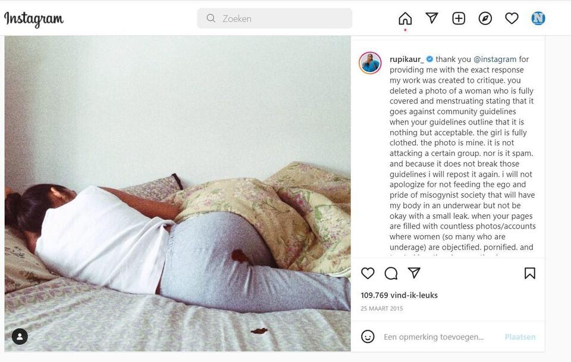Viewport: 571px width, 362px height.
Task: Like the post with heart icon
Action: point(368,273)
